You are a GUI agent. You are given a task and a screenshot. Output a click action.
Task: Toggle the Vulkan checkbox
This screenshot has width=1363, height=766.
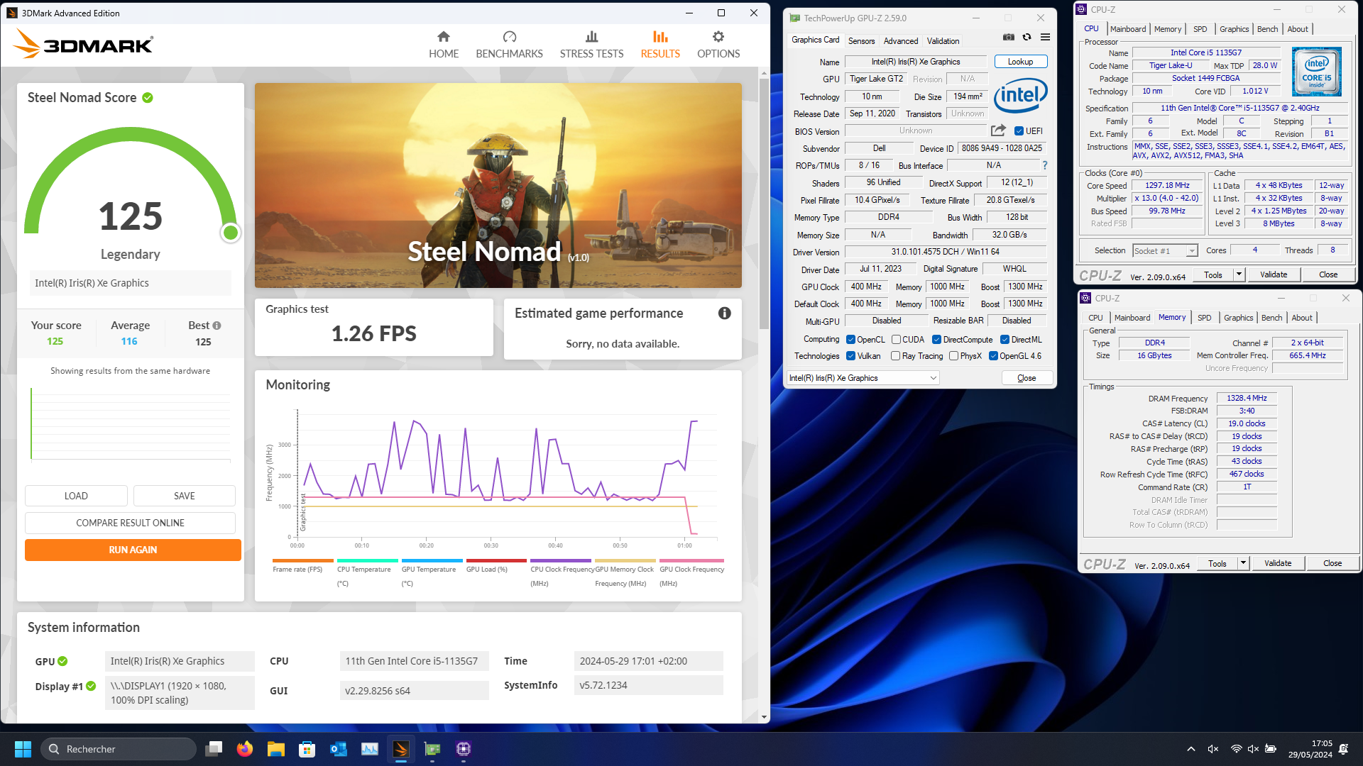(x=850, y=356)
